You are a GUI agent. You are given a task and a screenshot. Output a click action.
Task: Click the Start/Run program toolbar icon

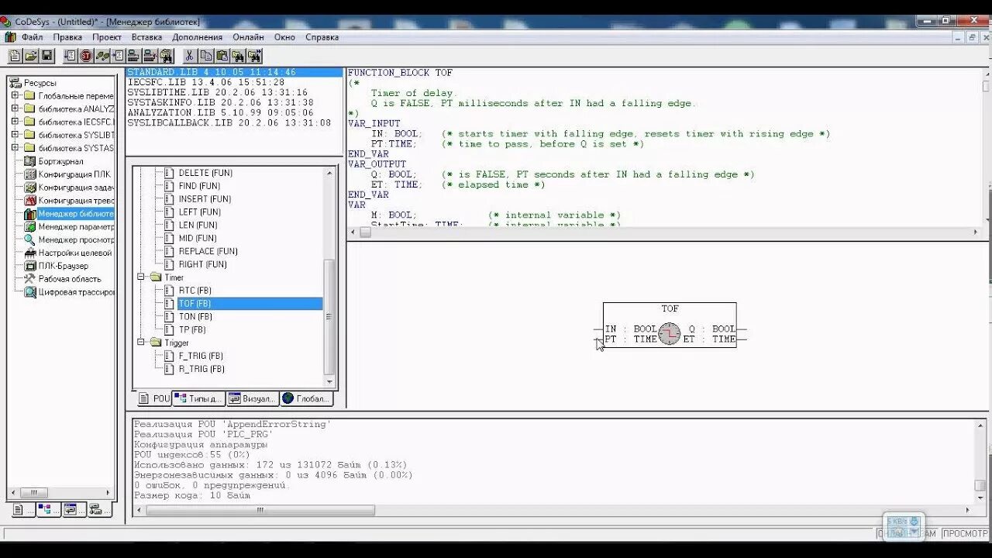71,56
